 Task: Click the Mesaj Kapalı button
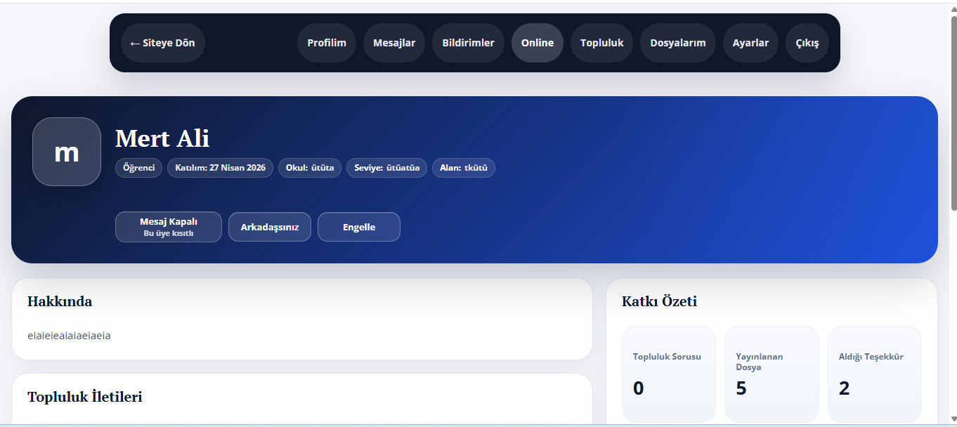tap(169, 227)
